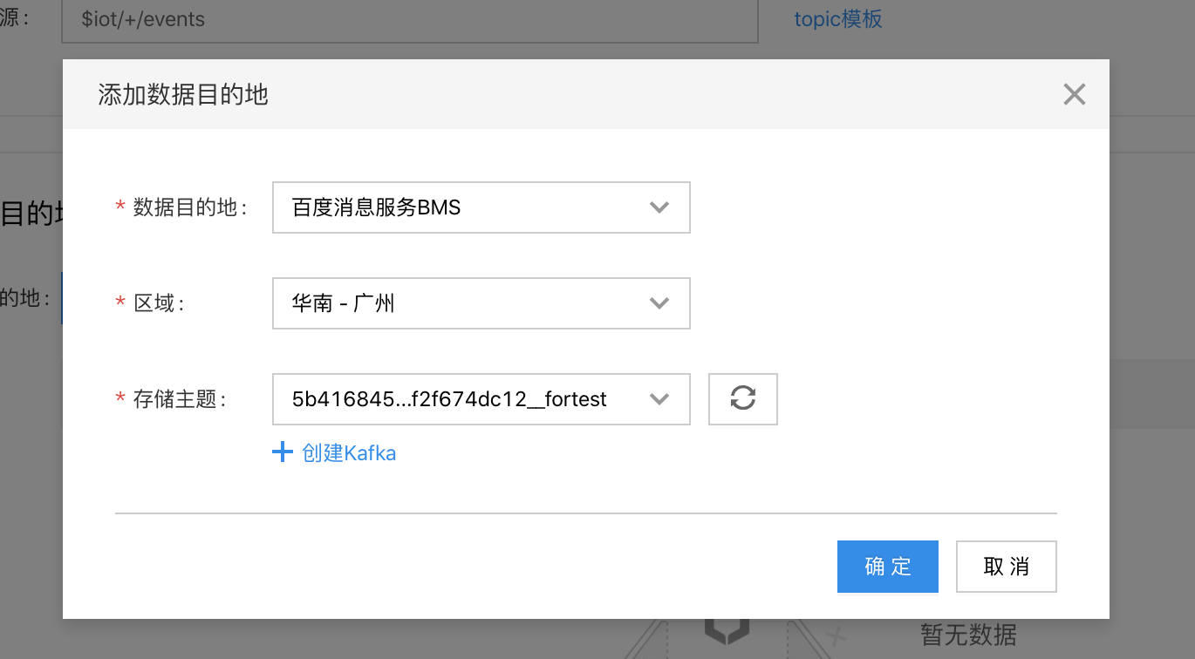This screenshot has height=659, width=1195.
Task: Click the 暂无数据 text in background
Action: [x=968, y=635]
